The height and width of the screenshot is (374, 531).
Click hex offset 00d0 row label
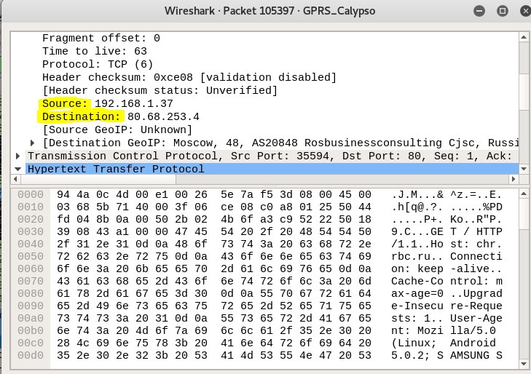31,355
